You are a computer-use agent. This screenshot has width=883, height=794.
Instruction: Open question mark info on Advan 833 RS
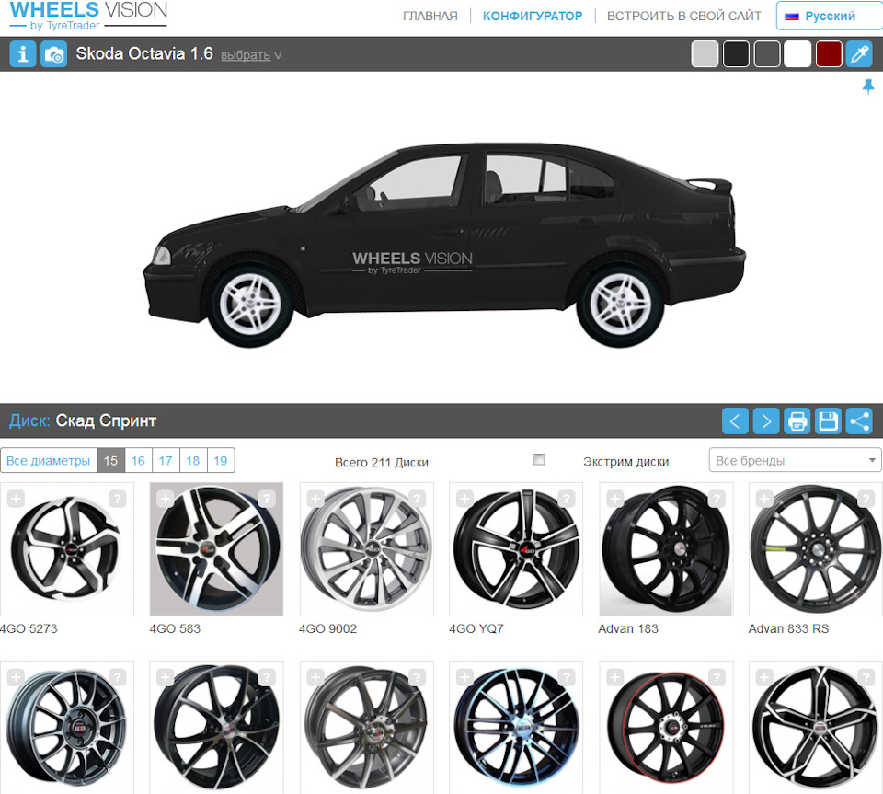pos(866,499)
